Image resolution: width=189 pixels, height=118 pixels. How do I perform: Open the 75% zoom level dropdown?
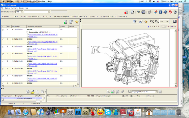[x=167, y=22]
